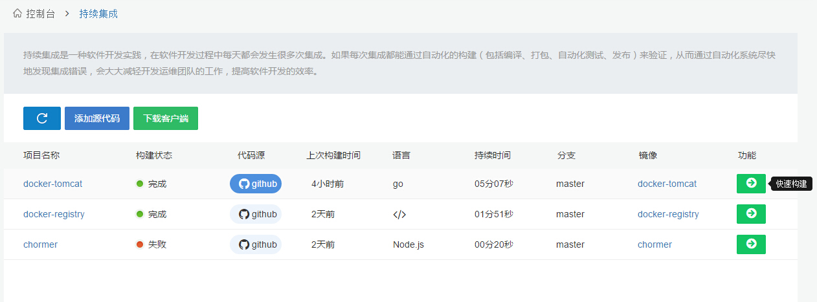
Task: Click 分支 column header
Action: point(566,155)
